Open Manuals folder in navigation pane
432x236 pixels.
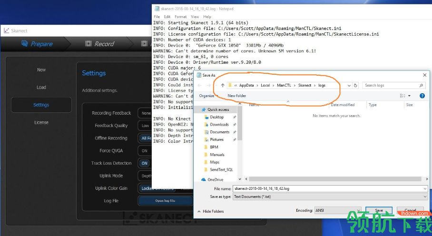tap(217, 155)
